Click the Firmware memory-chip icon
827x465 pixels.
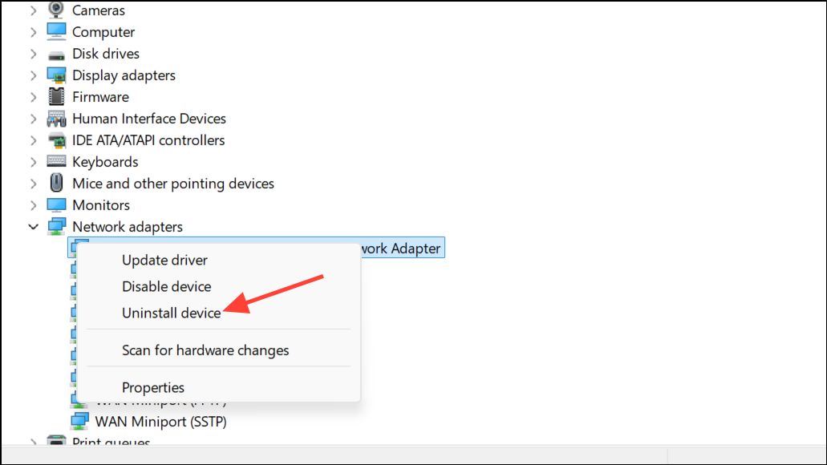click(x=56, y=96)
